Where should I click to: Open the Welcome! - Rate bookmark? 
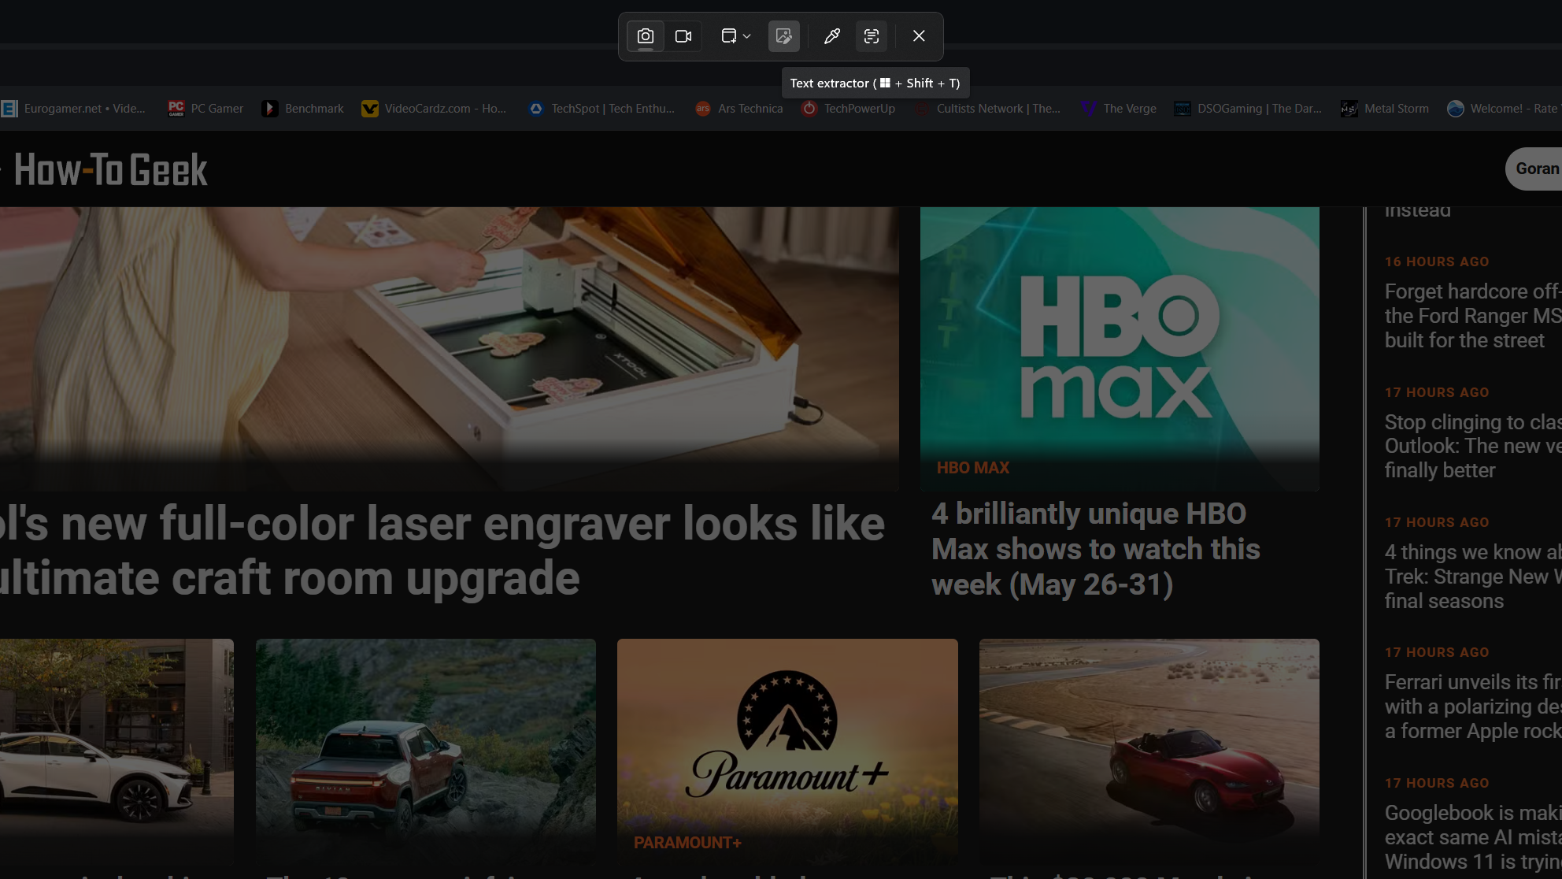pyautogui.click(x=1504, y=109)
